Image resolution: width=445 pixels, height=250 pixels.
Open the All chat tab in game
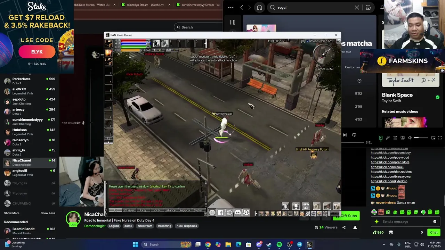[115, 210]
